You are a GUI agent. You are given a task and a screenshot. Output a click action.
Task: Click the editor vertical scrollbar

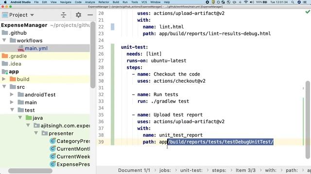tap(308, 120)
